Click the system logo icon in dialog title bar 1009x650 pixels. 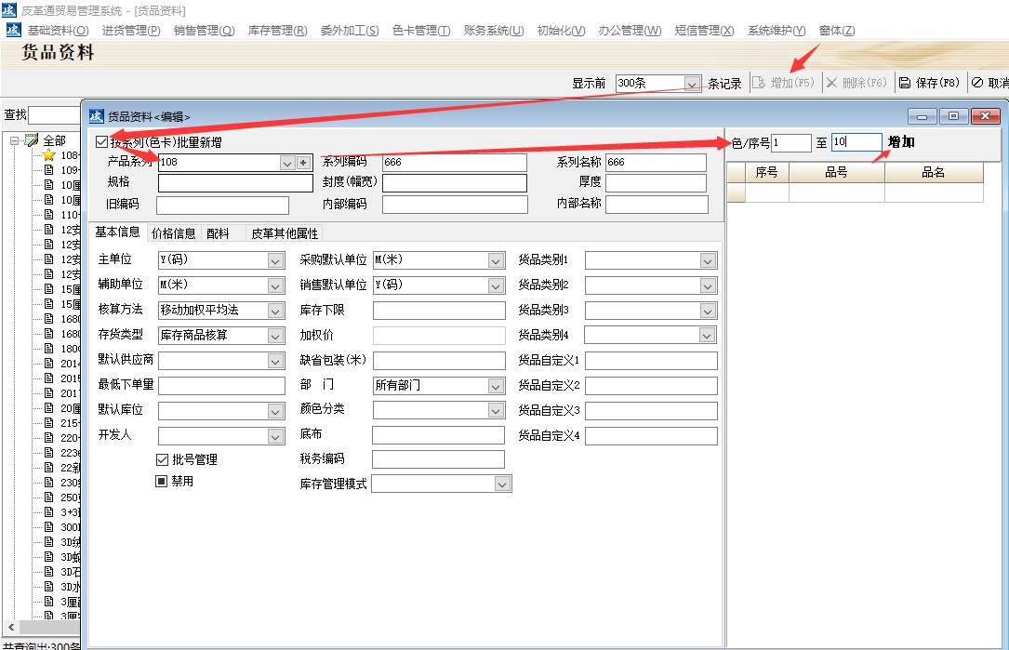97,115
